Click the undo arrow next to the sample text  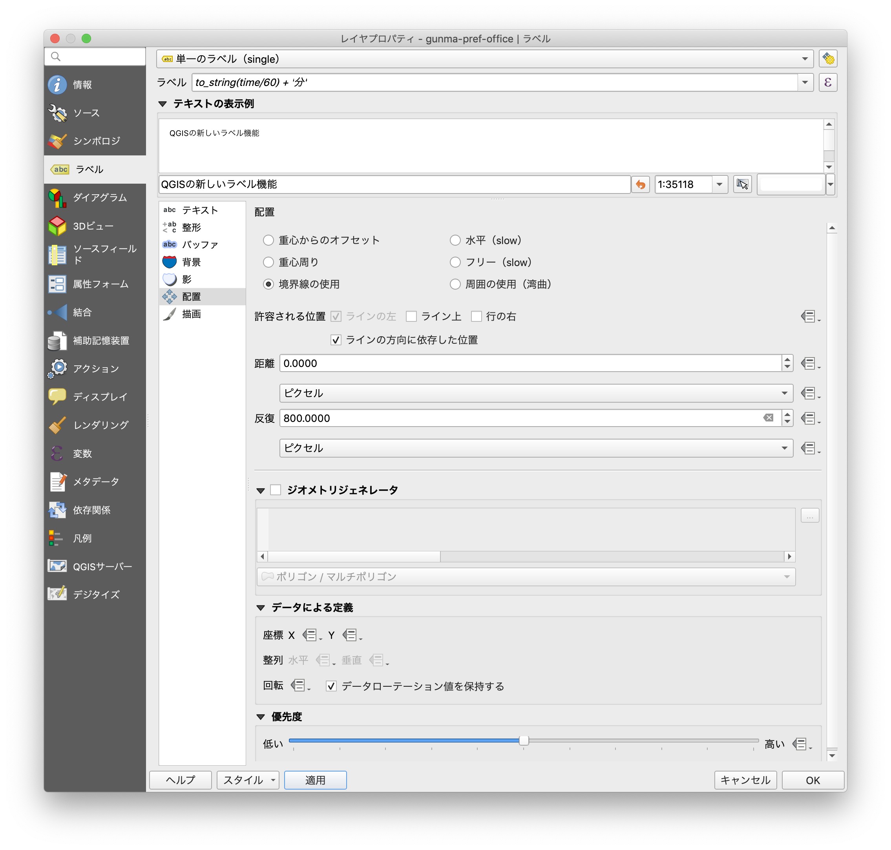(x=641, y=184)
